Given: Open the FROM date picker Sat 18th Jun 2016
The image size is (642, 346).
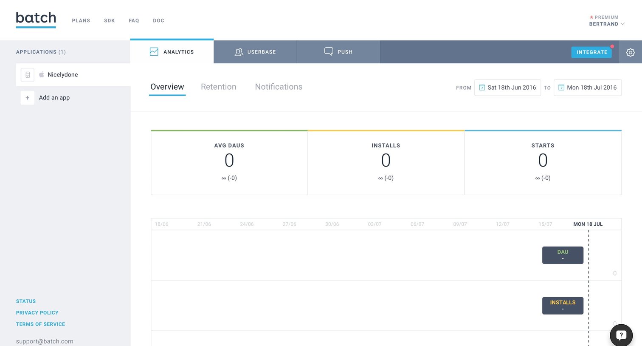Looking at the screenshot, I should [507, 88].
